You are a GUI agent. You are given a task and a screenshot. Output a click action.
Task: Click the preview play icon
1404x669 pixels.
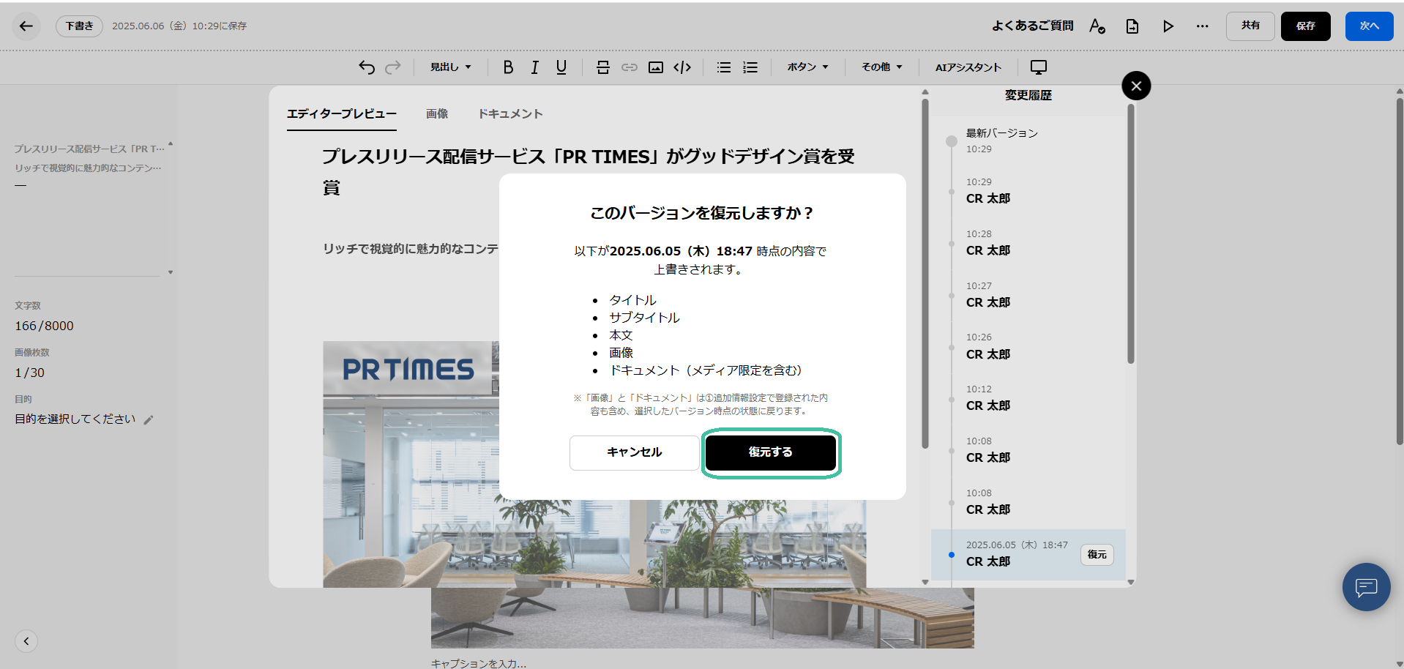pos(1168,26)
